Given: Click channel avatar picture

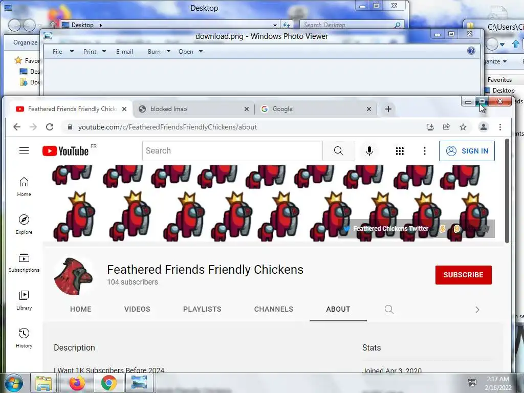Looking at the screenshot, I should (73, 276).
